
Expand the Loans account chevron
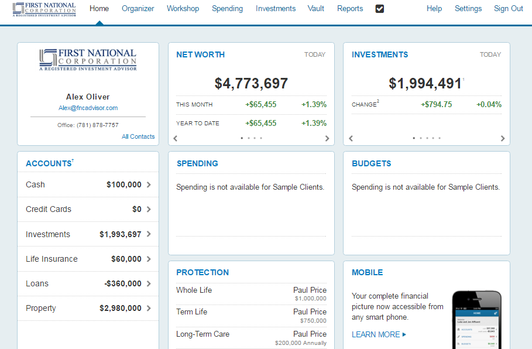(x=149, y=283)
